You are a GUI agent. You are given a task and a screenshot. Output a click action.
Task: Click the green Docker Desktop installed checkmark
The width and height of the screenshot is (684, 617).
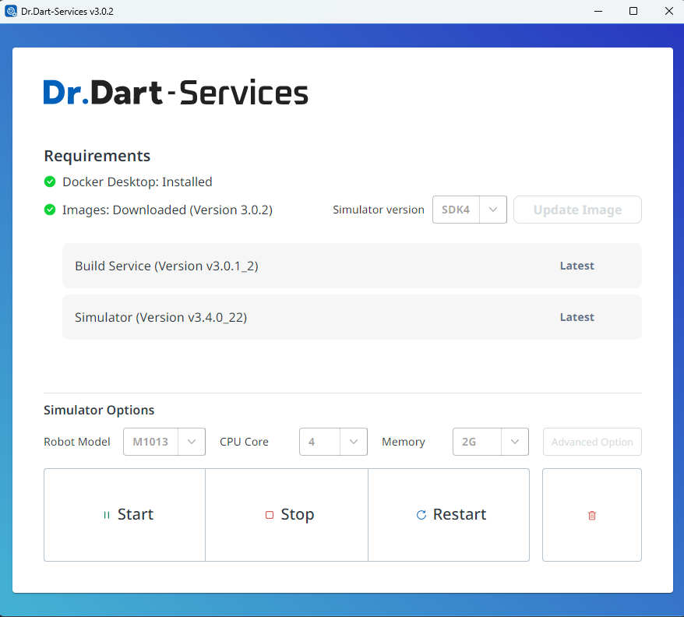[50, 182]
